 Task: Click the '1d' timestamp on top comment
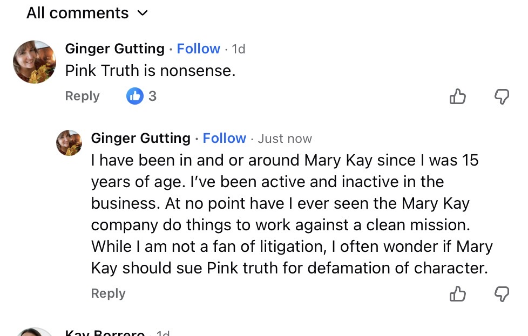239,49
